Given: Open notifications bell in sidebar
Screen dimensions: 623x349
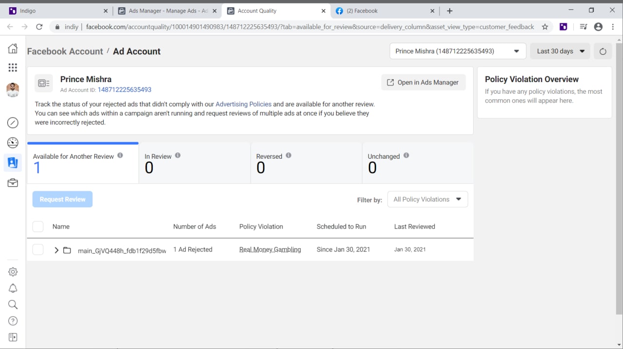Looking at the screenshot, I should click(x=13, y=288).
